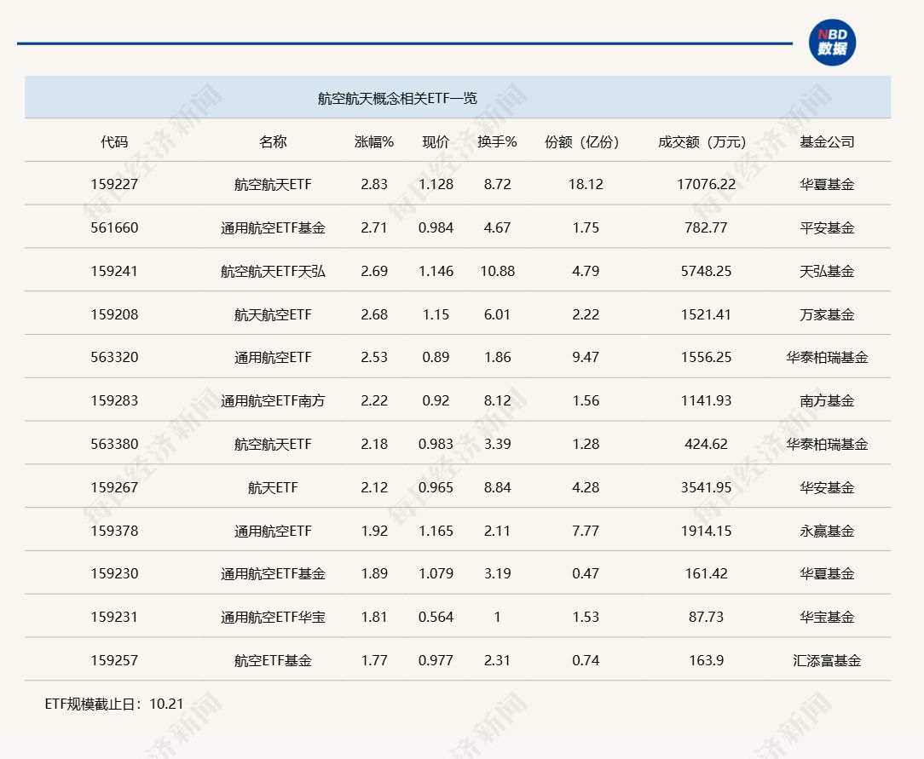
Task: Select code cell 159257
Action: pyautogui.click(x=114, y=661)
